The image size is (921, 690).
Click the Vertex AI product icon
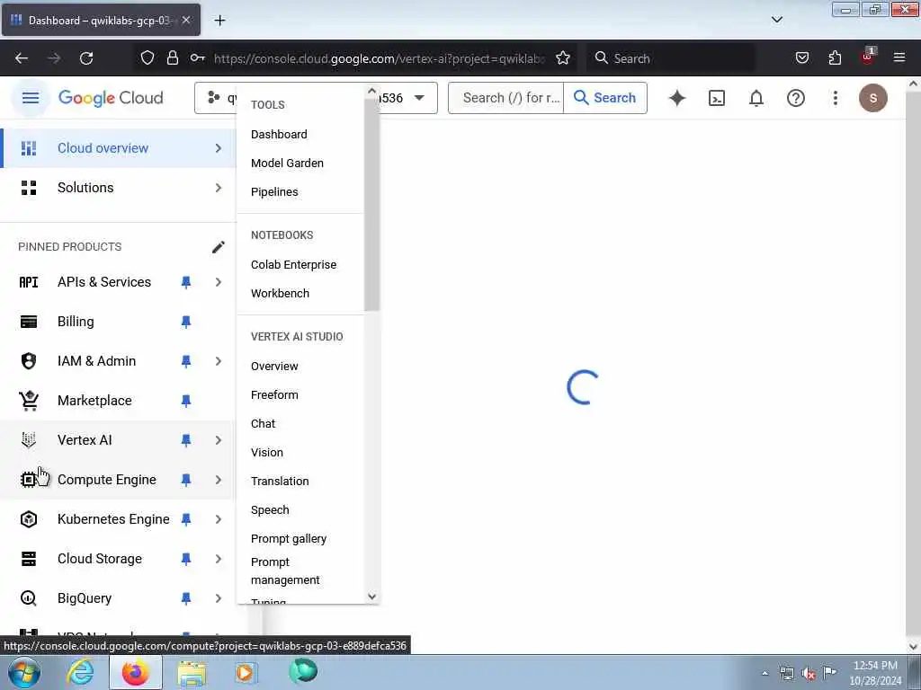pyautogui.click(x=28, y=439)
